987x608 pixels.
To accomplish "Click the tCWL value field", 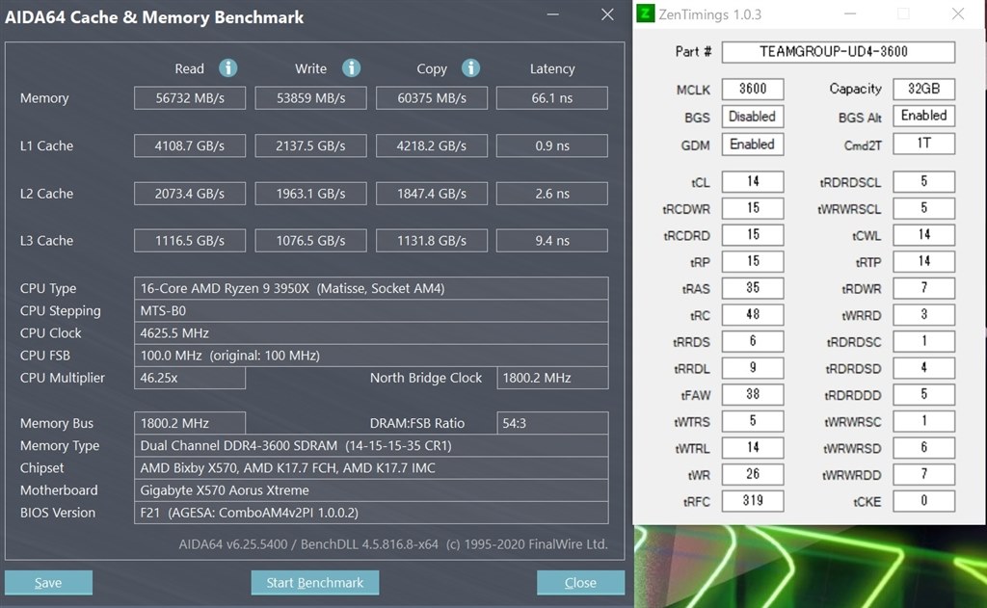I will 923,235.
